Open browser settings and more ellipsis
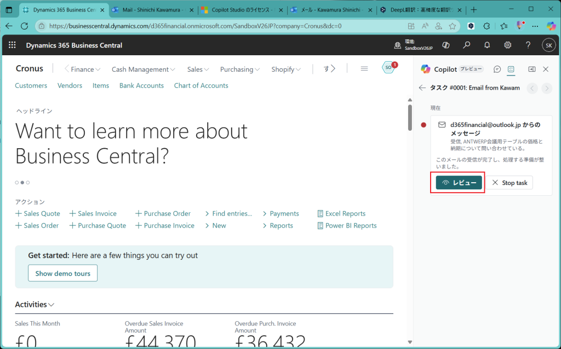 pyautogui.click(x=535, y=26)
